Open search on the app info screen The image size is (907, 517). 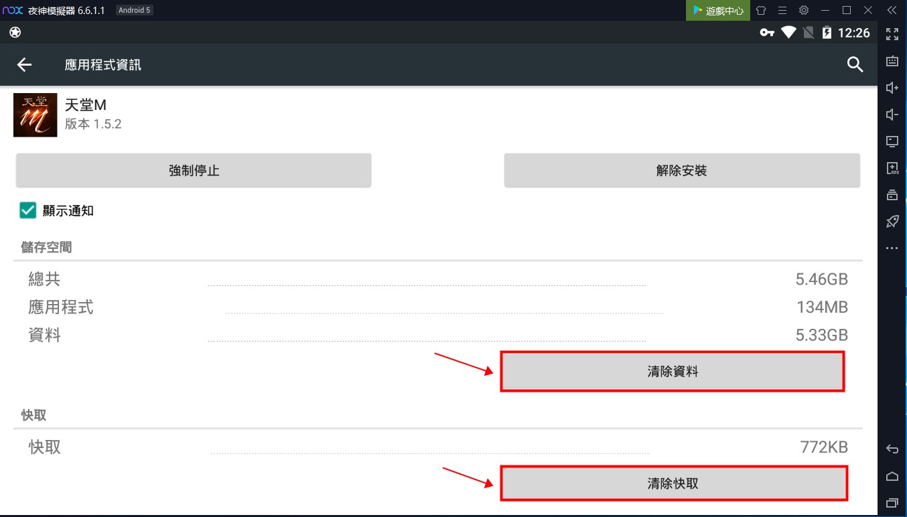pyautogui.click(x=855, y=64)
